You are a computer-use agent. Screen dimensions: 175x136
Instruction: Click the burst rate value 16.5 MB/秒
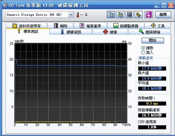pyautogui.click(x=152, y=115)
